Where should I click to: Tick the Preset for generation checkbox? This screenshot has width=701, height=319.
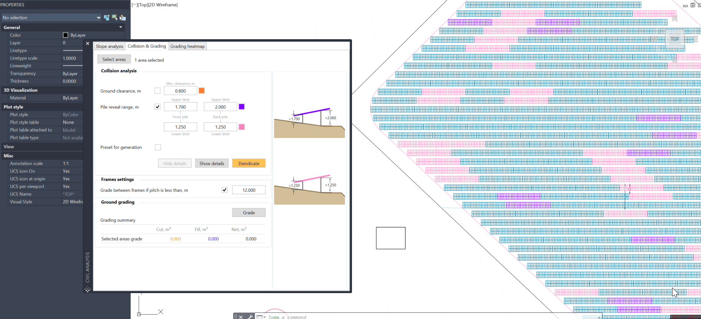pos(158,147)
